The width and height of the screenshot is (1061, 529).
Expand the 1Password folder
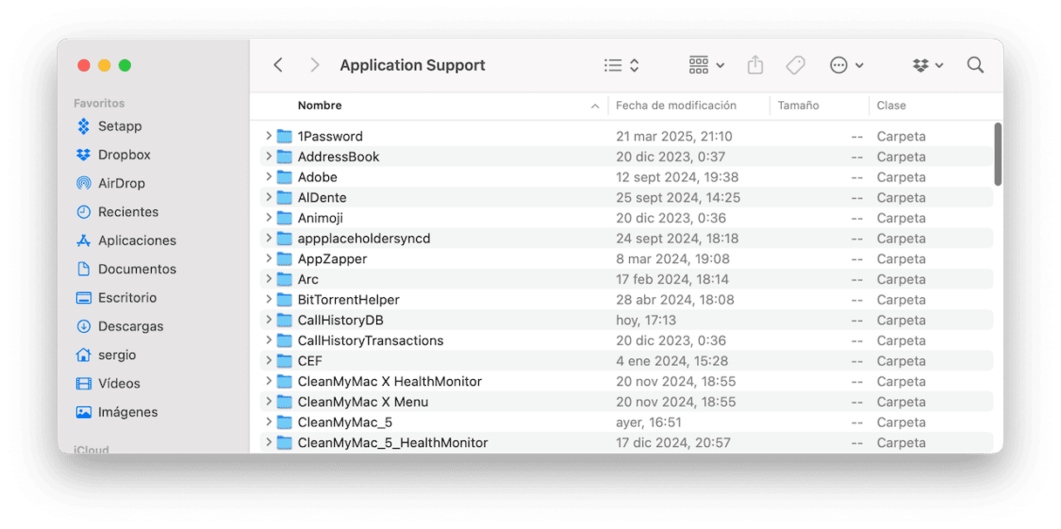click(269, 136)
